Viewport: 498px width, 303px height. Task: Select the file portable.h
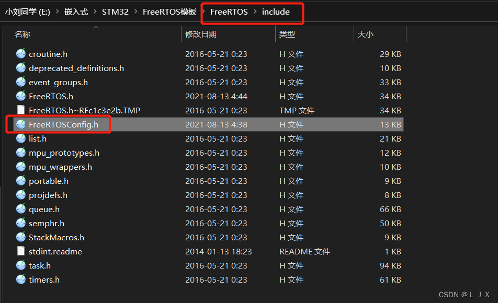tap(49, 181)
